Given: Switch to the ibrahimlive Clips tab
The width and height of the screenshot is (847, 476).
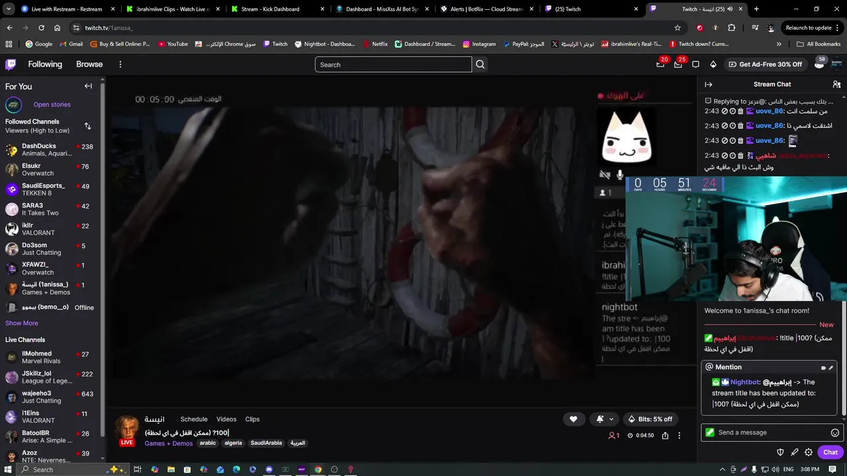Looking at the screenshot, I should tap(173, 9).
